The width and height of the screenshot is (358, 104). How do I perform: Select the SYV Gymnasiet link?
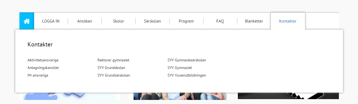point(180,68)
